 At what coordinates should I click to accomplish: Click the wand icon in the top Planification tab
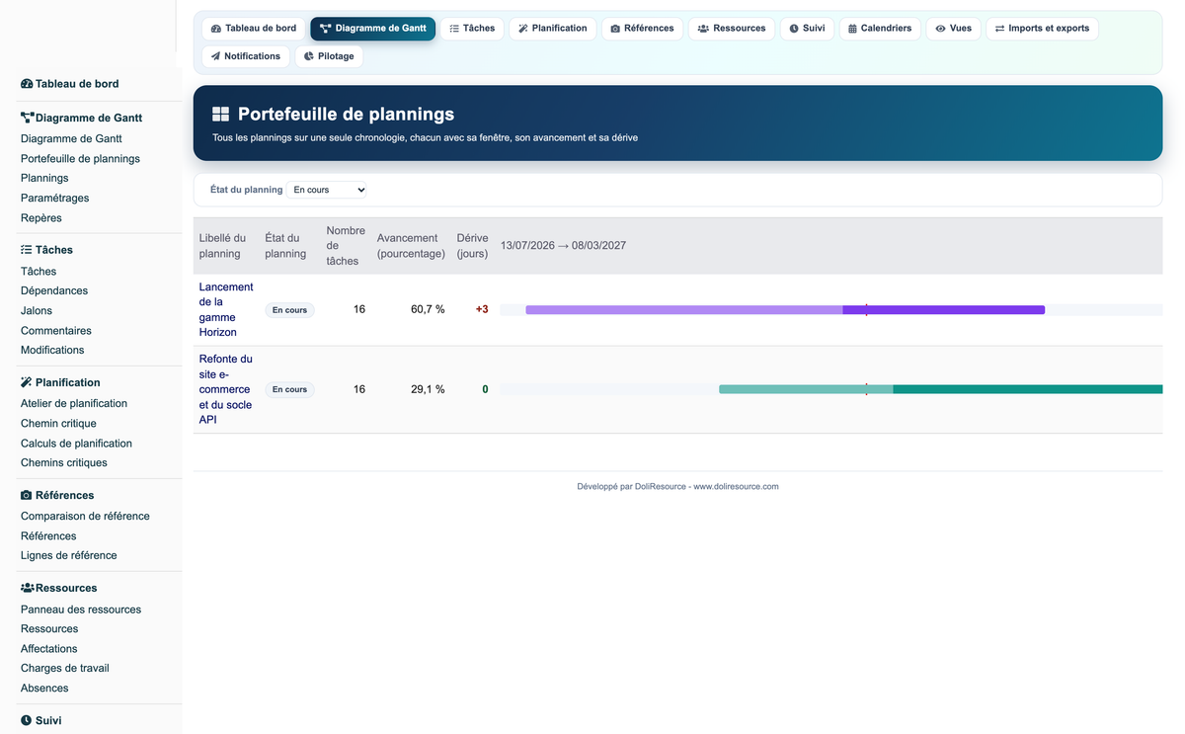point(523,29)
